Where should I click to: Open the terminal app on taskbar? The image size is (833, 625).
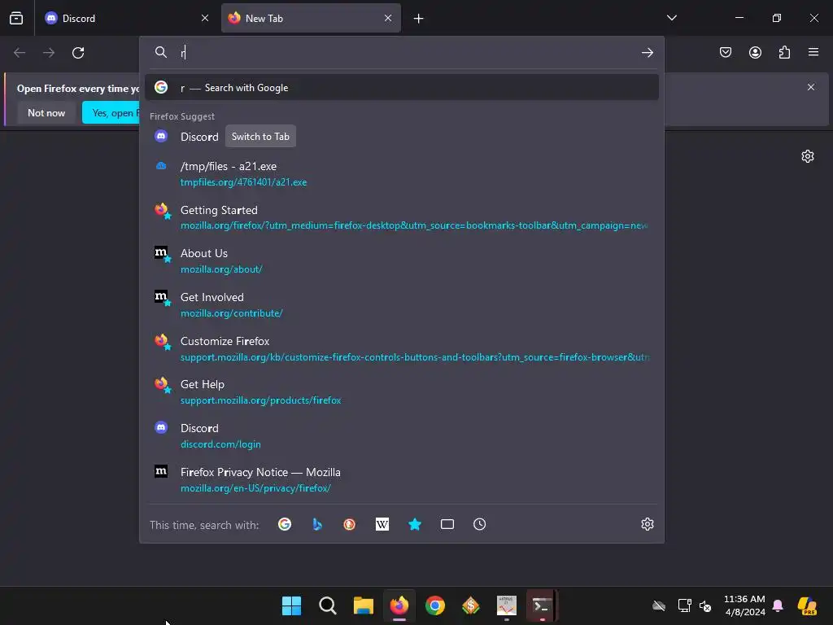[x=541, y=605]
